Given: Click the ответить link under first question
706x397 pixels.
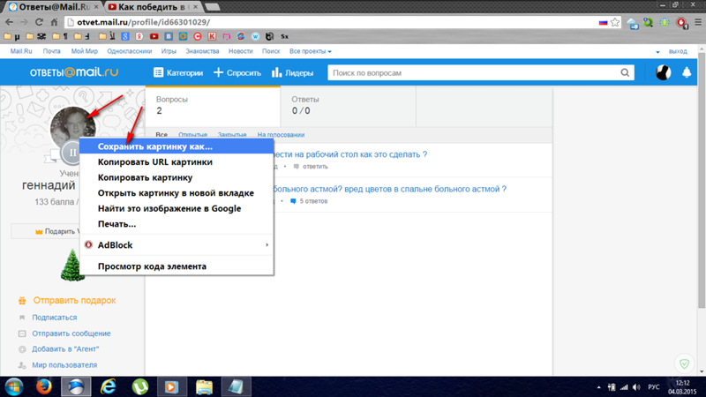Looking at the screenshot, I should click(x=315, y=167).
